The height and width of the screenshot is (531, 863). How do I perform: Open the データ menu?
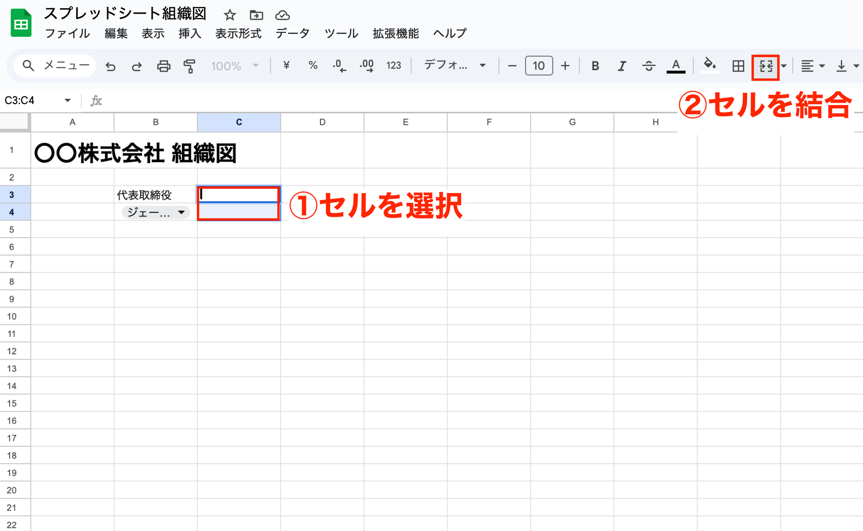(292, 33)
